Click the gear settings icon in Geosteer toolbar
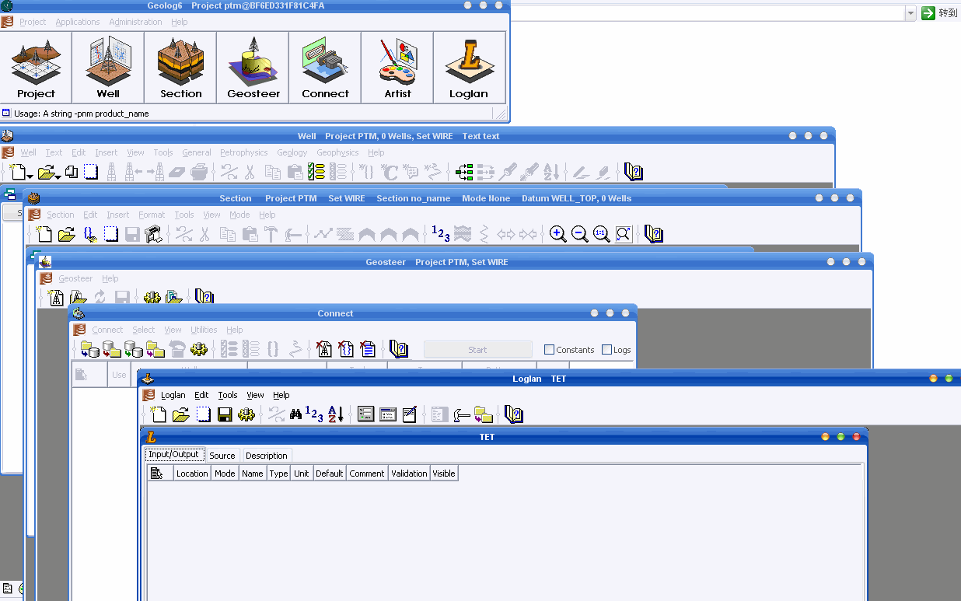The height and width of the screenshot is (601, 961). click(152, 297)
